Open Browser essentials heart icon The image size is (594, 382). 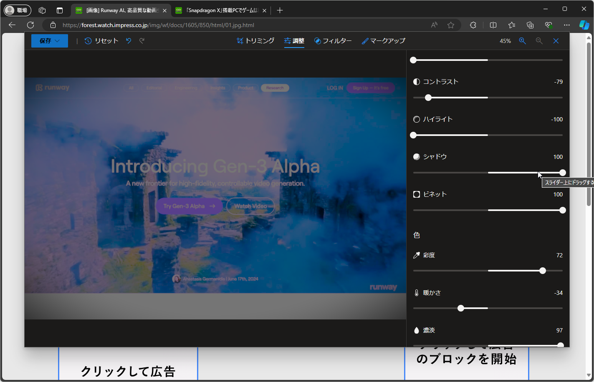pos(549,25)
